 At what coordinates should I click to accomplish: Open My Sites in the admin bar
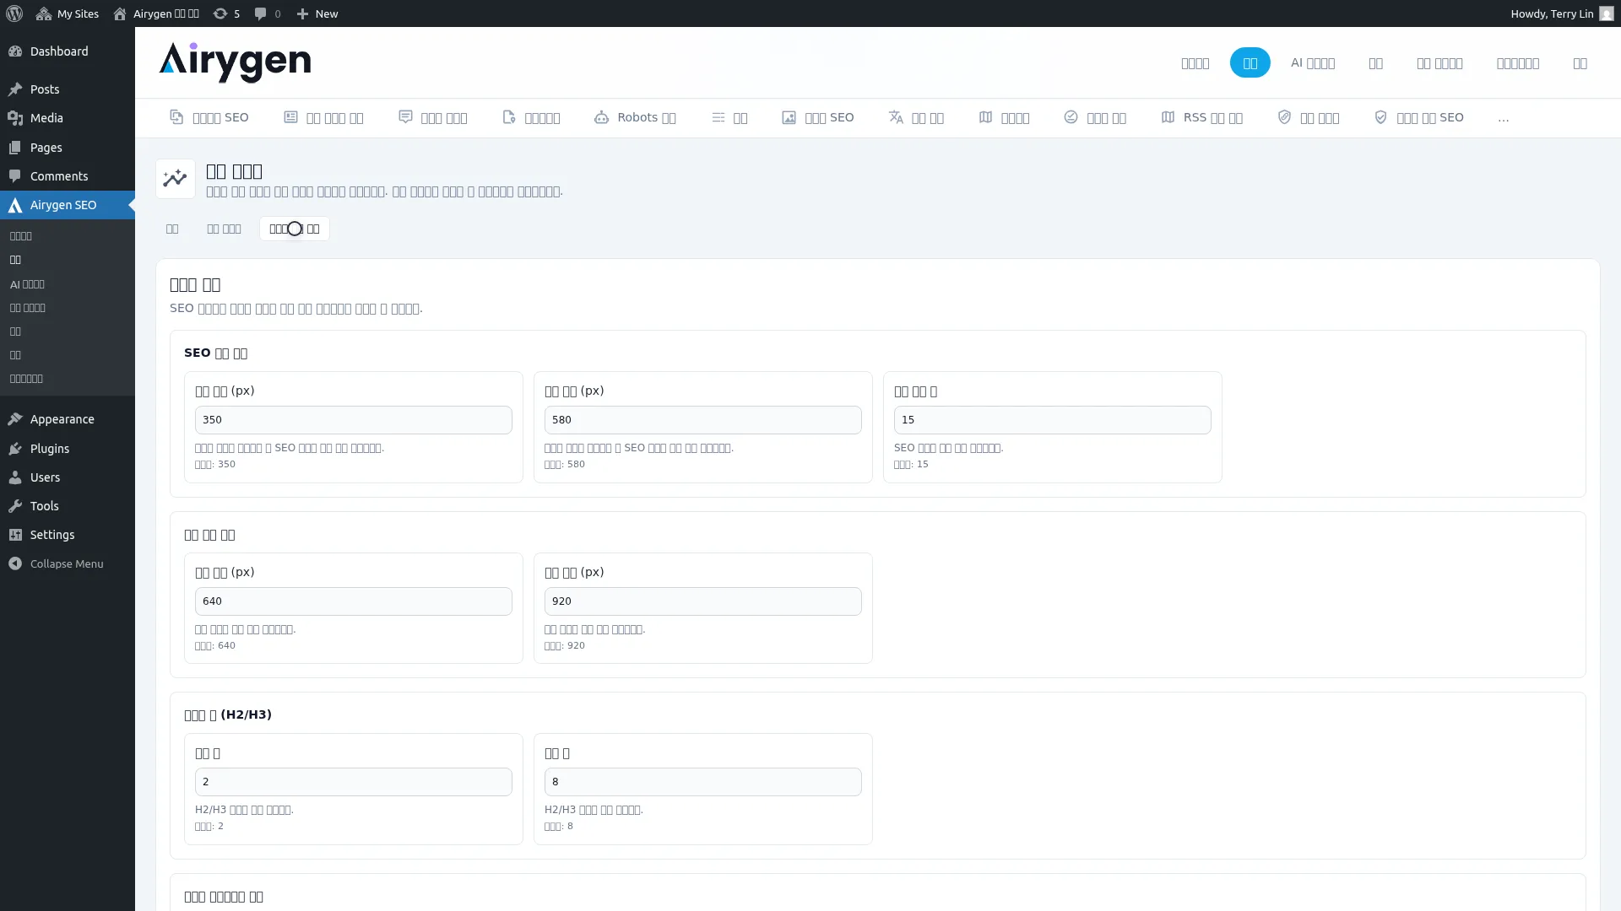pyautogui.click(x=68, y=13)
